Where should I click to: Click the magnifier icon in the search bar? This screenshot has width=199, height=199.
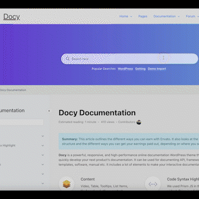(67, 59)
